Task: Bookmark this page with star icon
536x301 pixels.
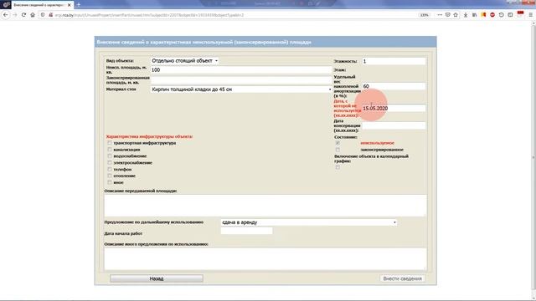Action: 456,15
